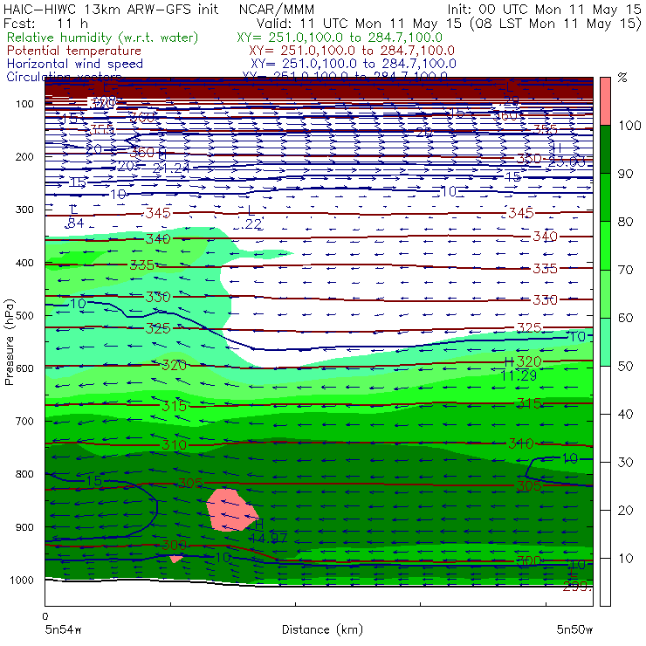Screen dimensions: 646x646
Task: Click the '1000' pressure axis tick label
Action: 22,580
